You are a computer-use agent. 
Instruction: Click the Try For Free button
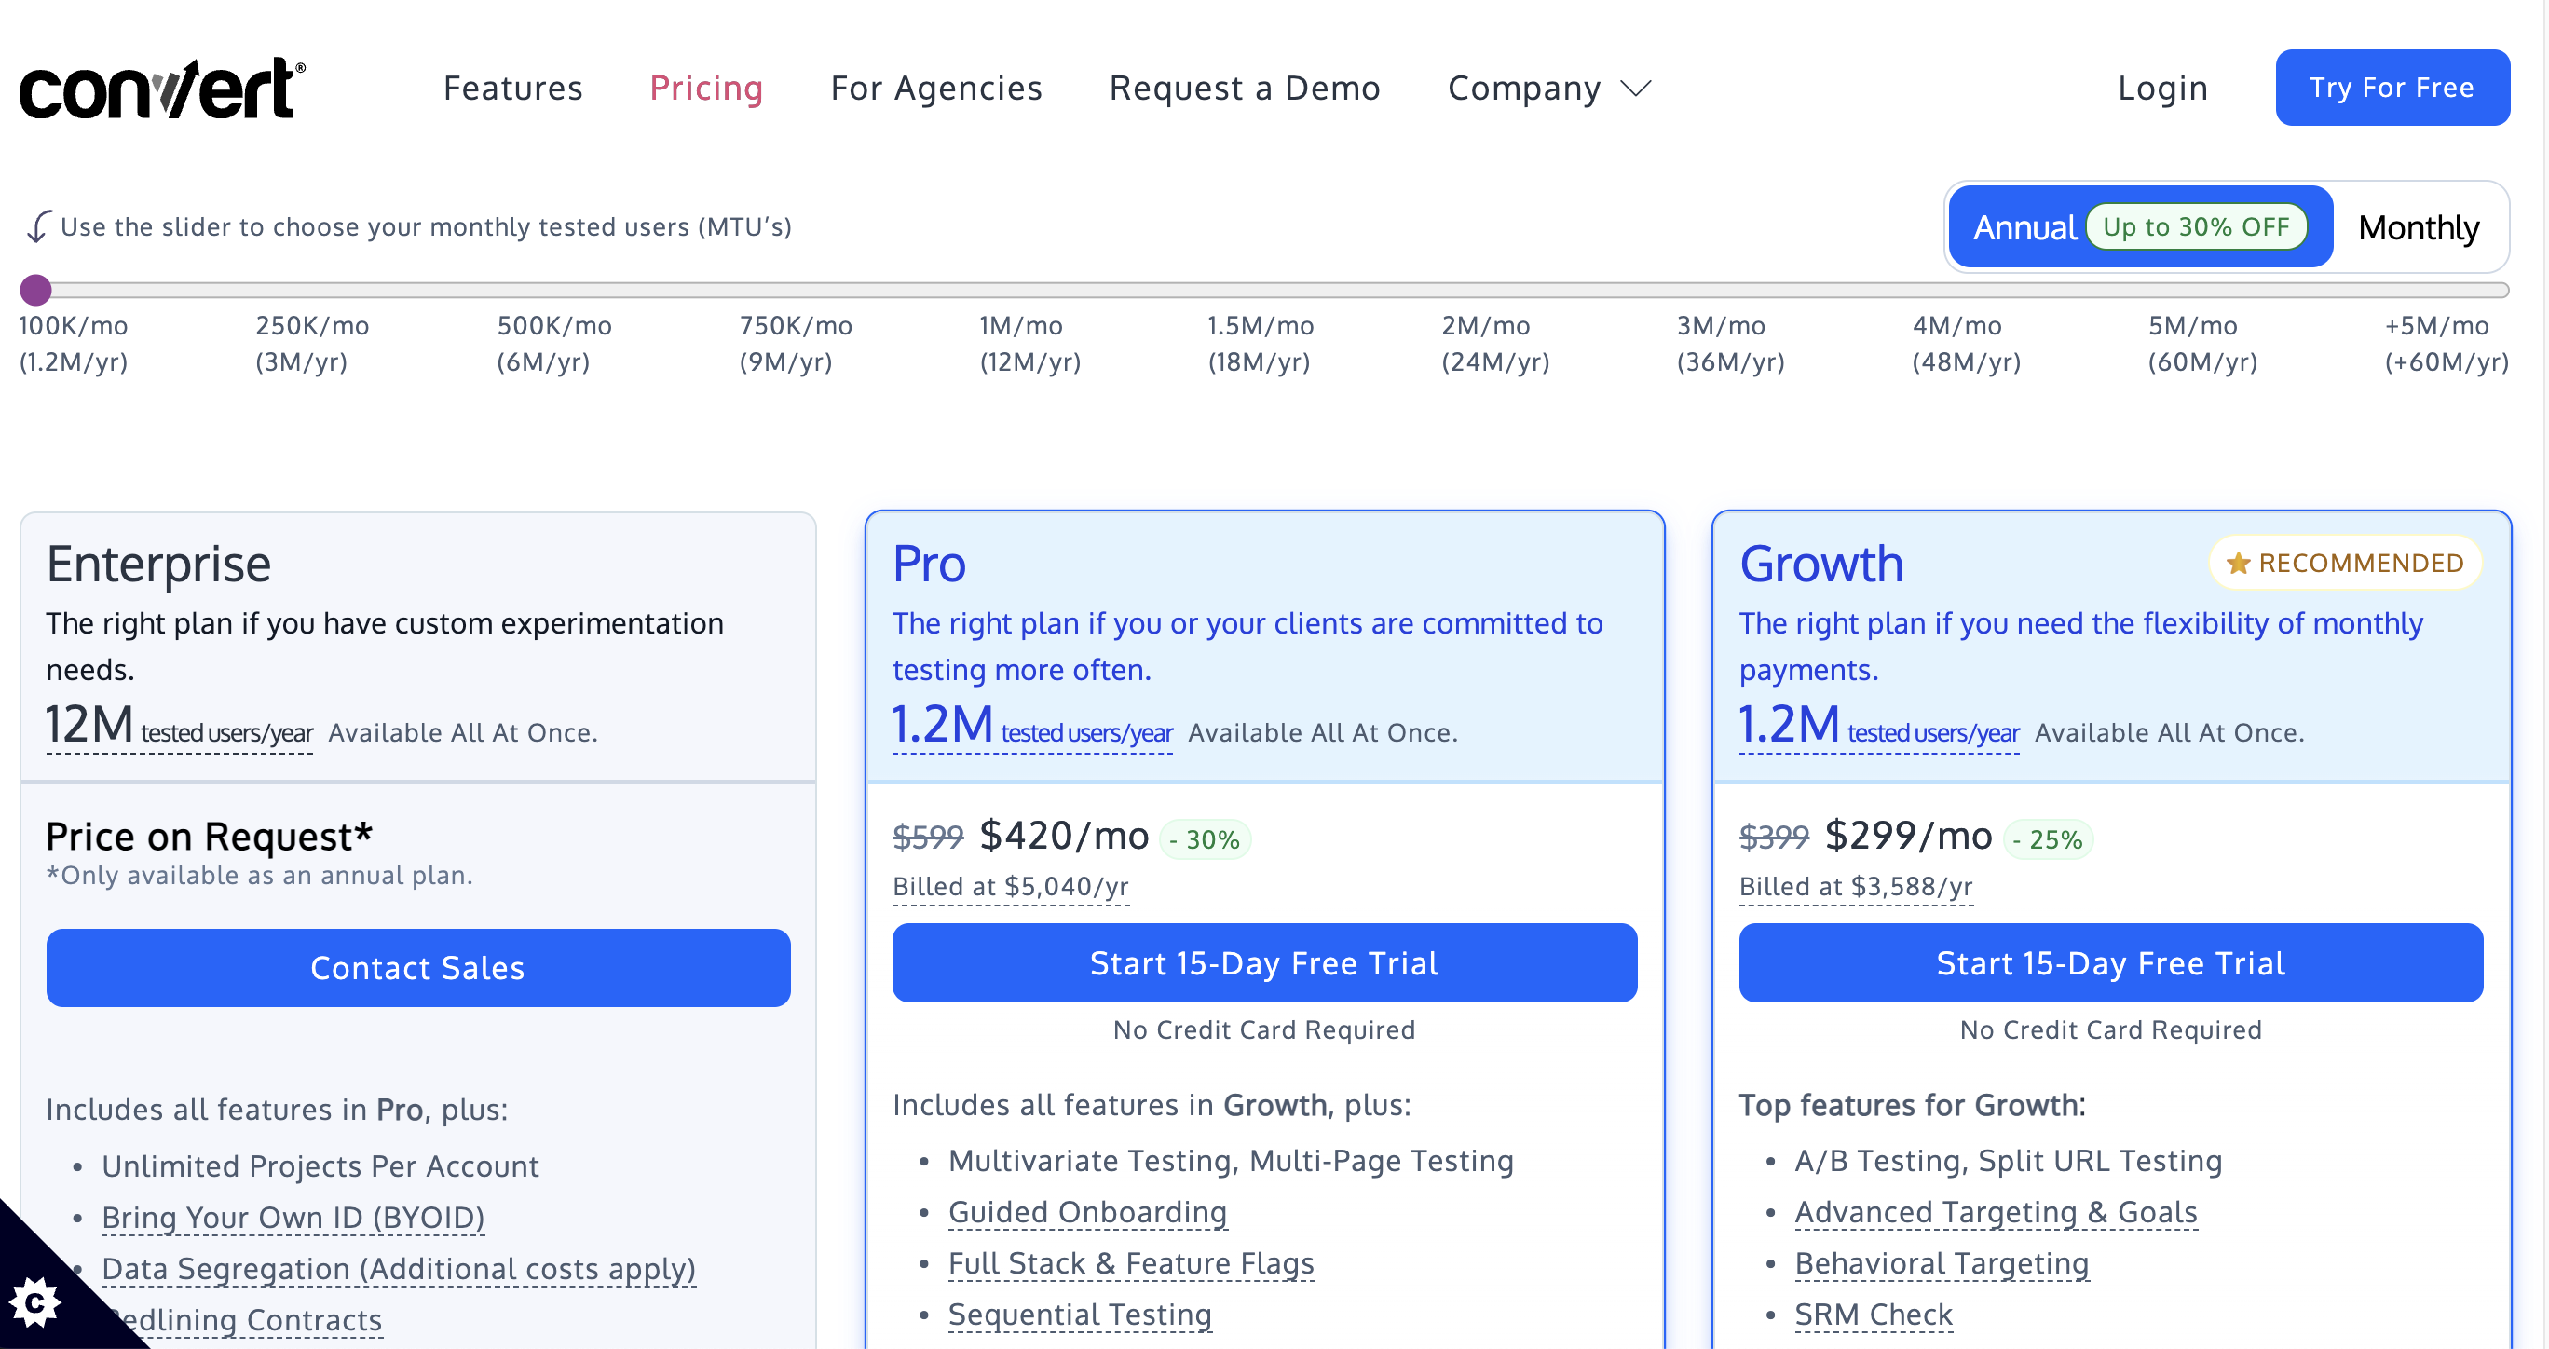pos(2392,87)
